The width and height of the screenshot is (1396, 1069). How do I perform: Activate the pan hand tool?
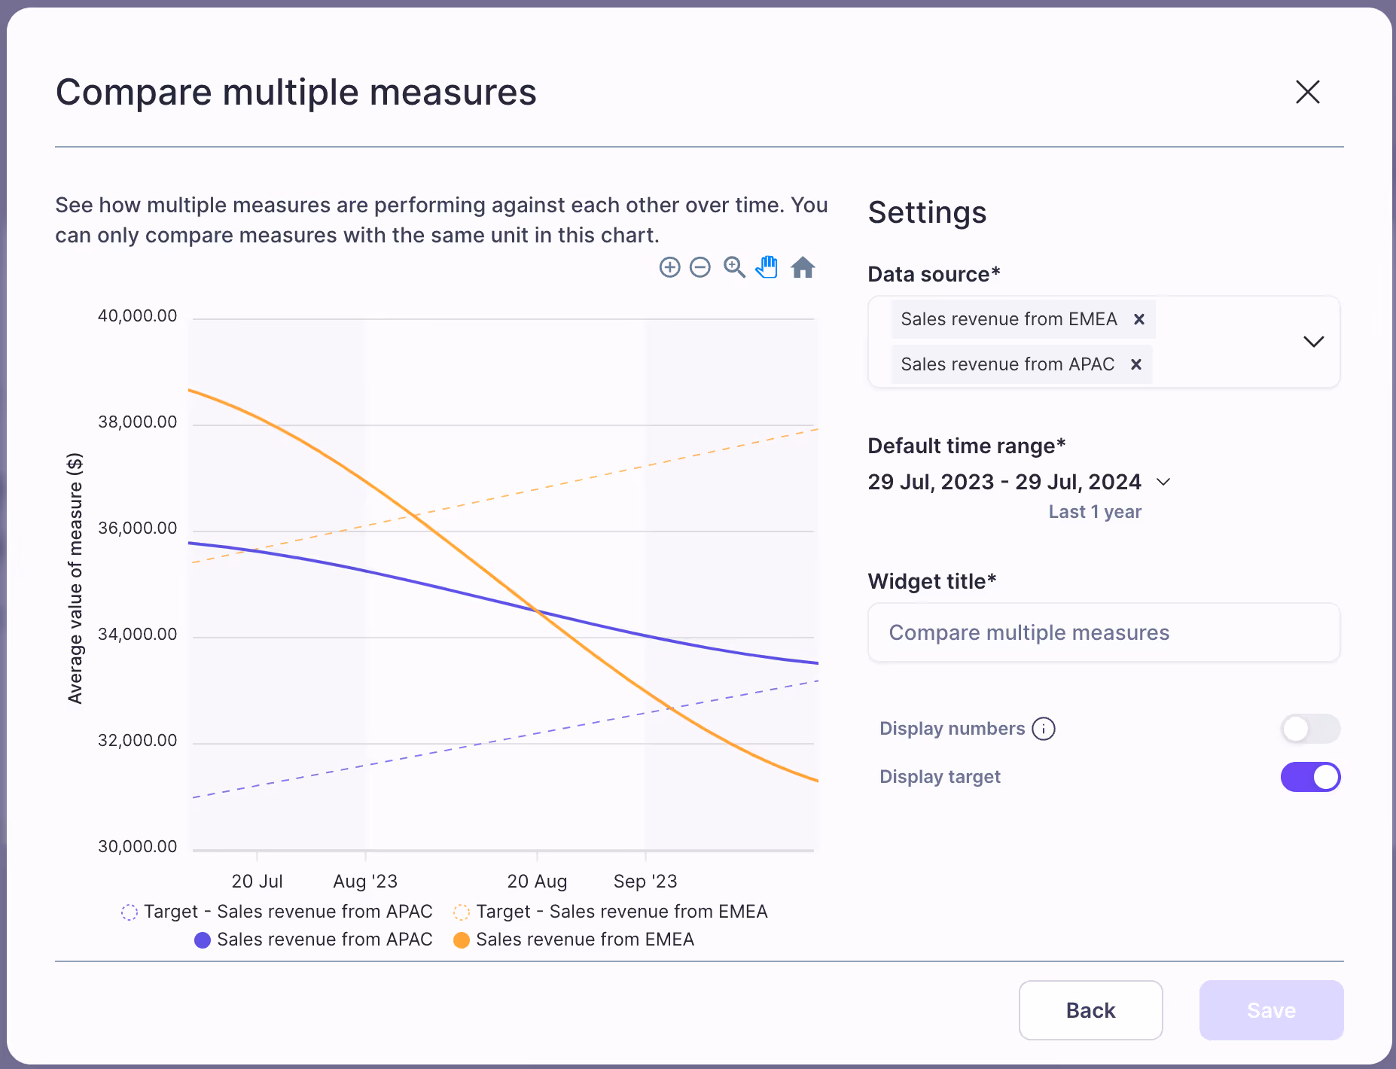click(x=767, y=267)
